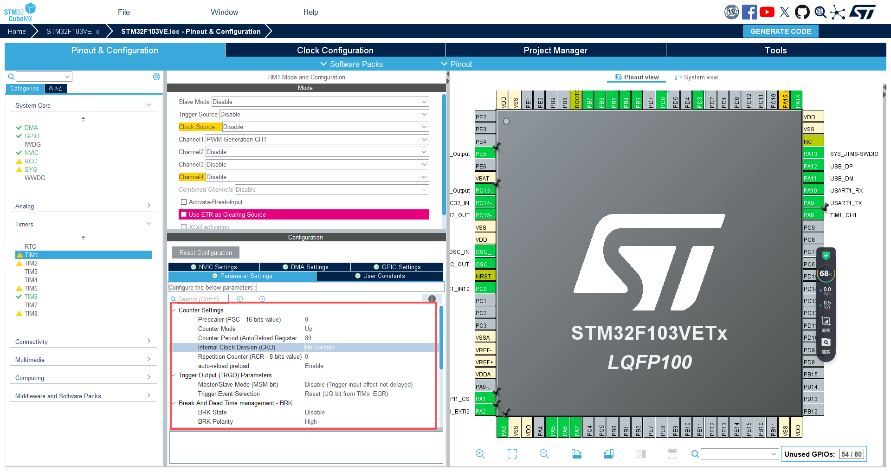Open the Clock Source dropdown

click(325, 127)
